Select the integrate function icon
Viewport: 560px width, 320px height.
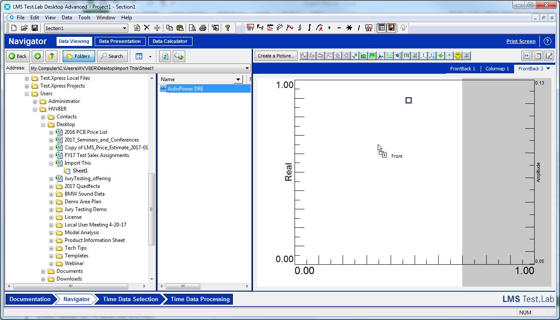310,28
